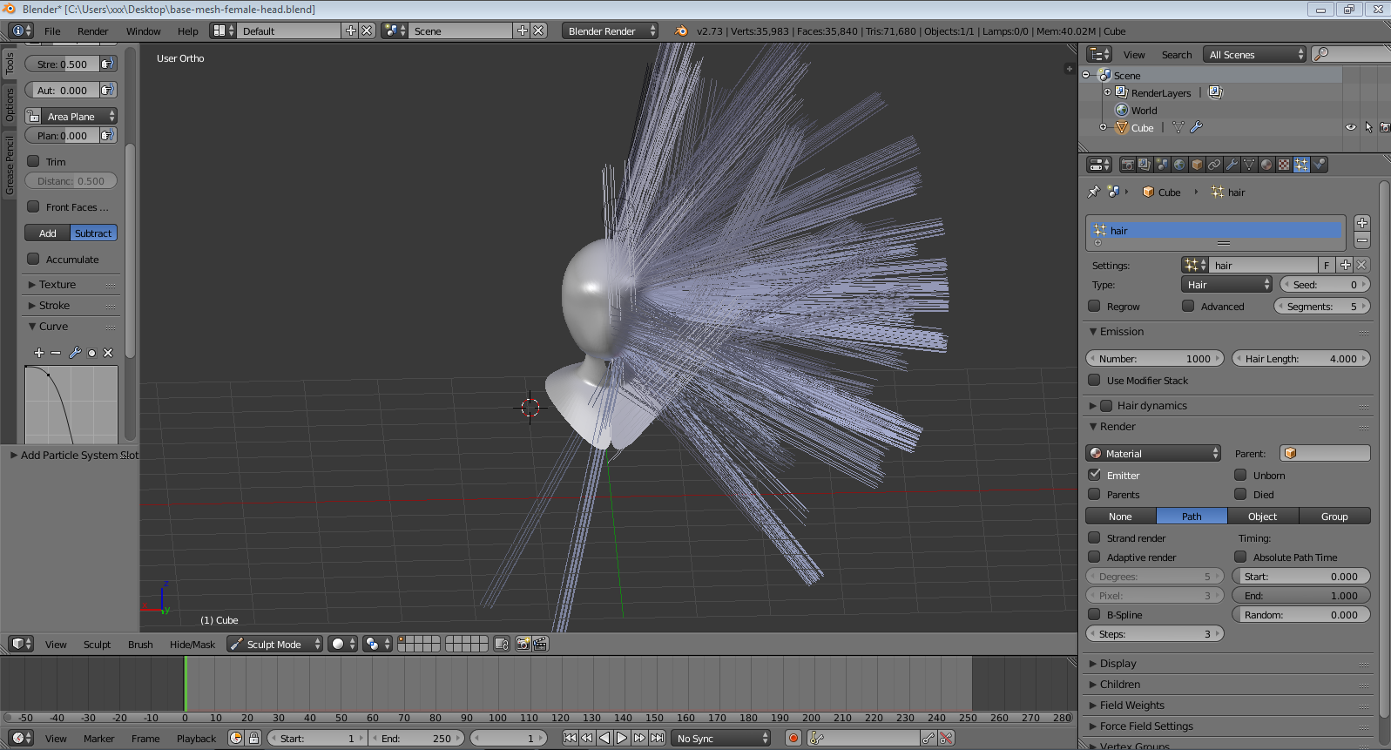Select the Object render type button
Screen dimensions: 1391x750
1263,517
